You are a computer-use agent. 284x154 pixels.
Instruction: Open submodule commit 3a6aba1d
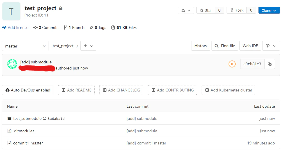coord(56,119)
